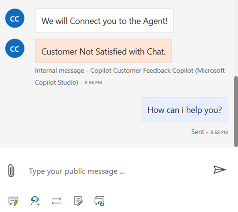Click the 'How can i help you?' bubble
Screen dimensions: 238x212
[184, 110]
